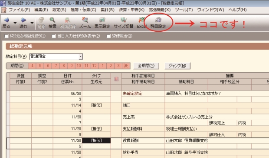Toggle the 貸借照合 checkbox
The image size is (269, 158).
pyautogui.click(x=108, y=36)
